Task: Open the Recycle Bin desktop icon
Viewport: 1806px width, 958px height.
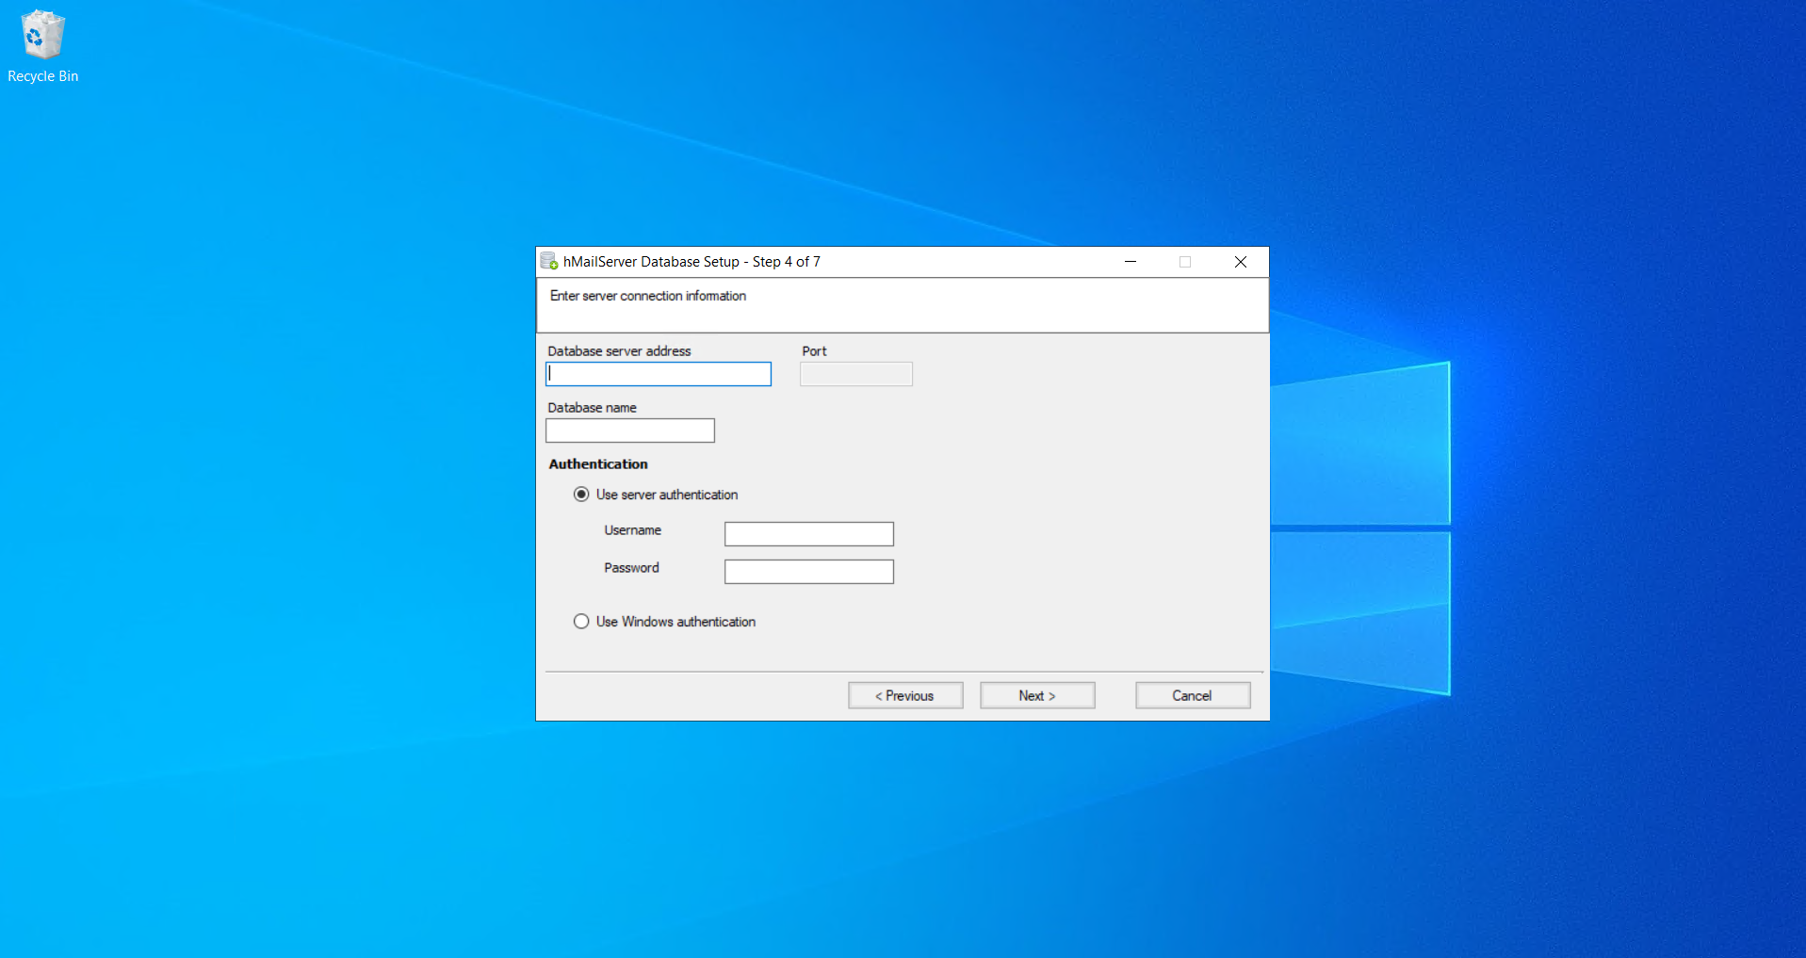Action: (x=42, y=47)
